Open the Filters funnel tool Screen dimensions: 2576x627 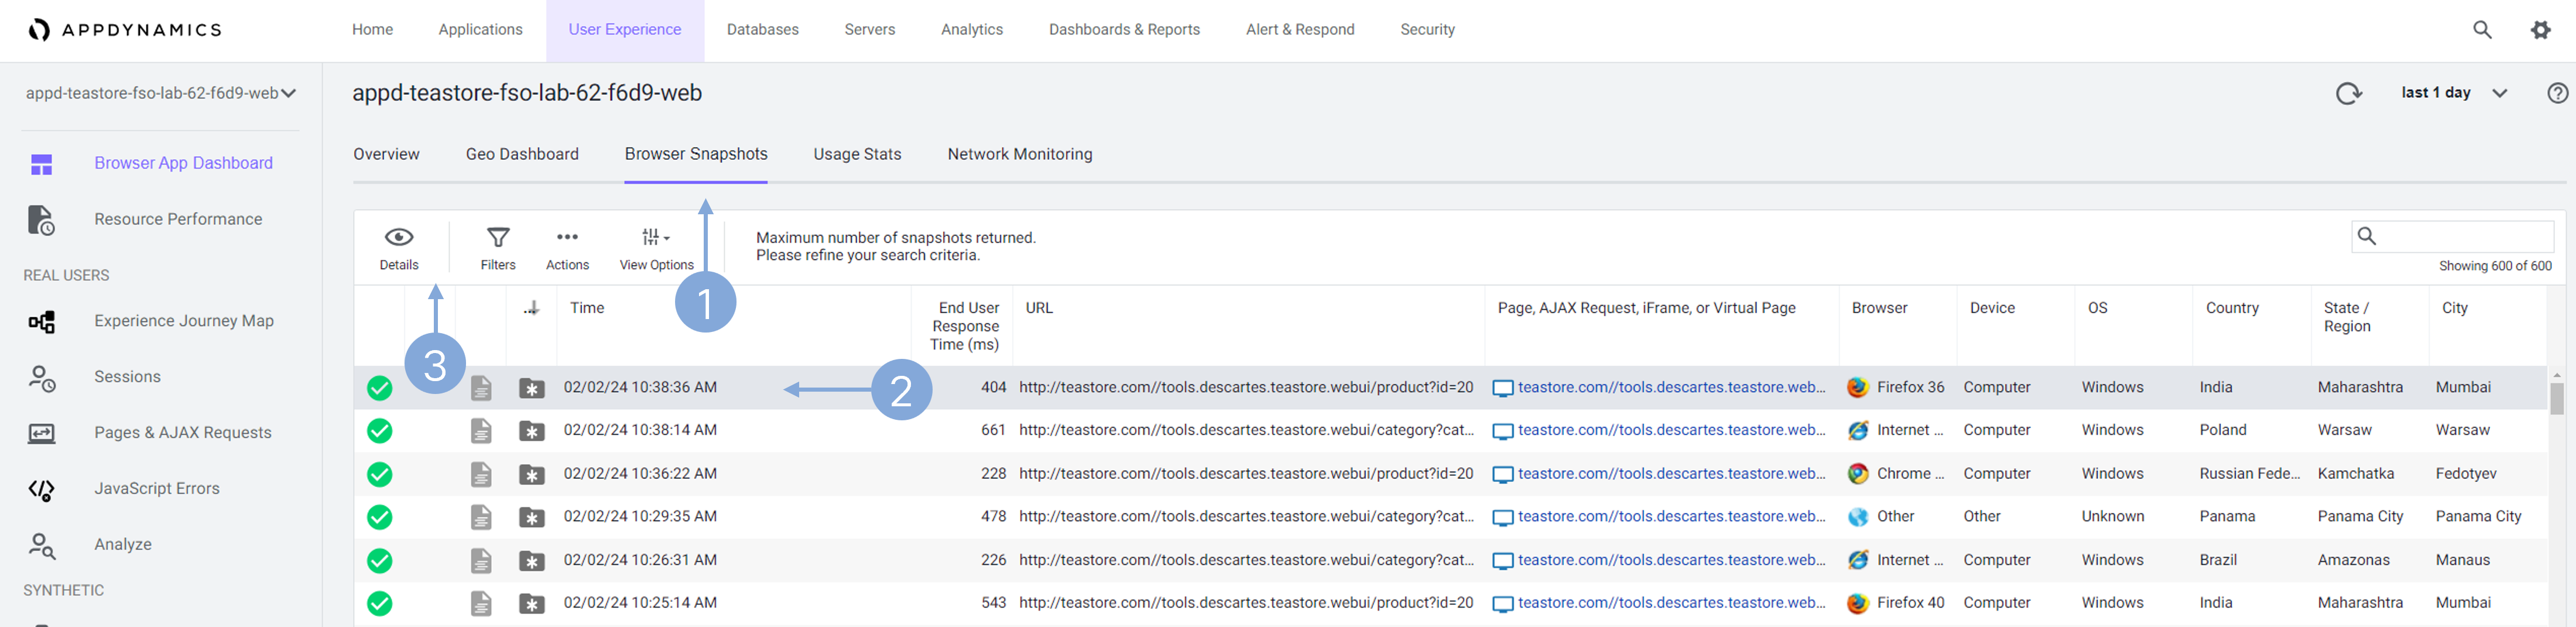click(x=497, y=238)
